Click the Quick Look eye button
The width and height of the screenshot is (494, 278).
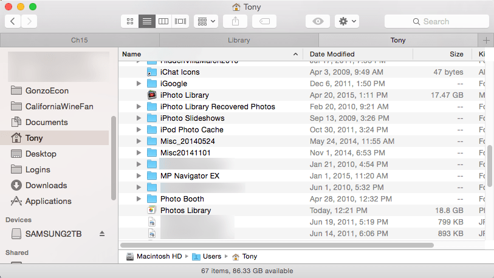[x=318, y=21]
